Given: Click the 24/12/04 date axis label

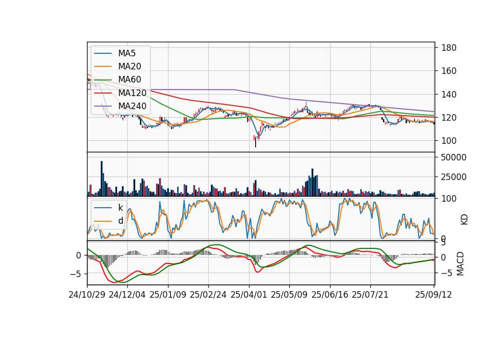Looking at the screenshot, I should click(x=127, y=295).
